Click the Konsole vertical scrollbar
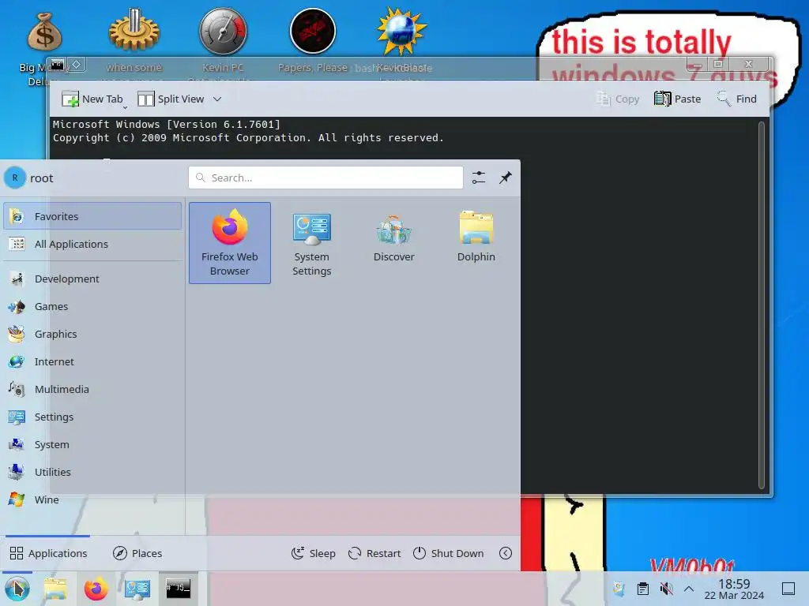 pos(762,305)
